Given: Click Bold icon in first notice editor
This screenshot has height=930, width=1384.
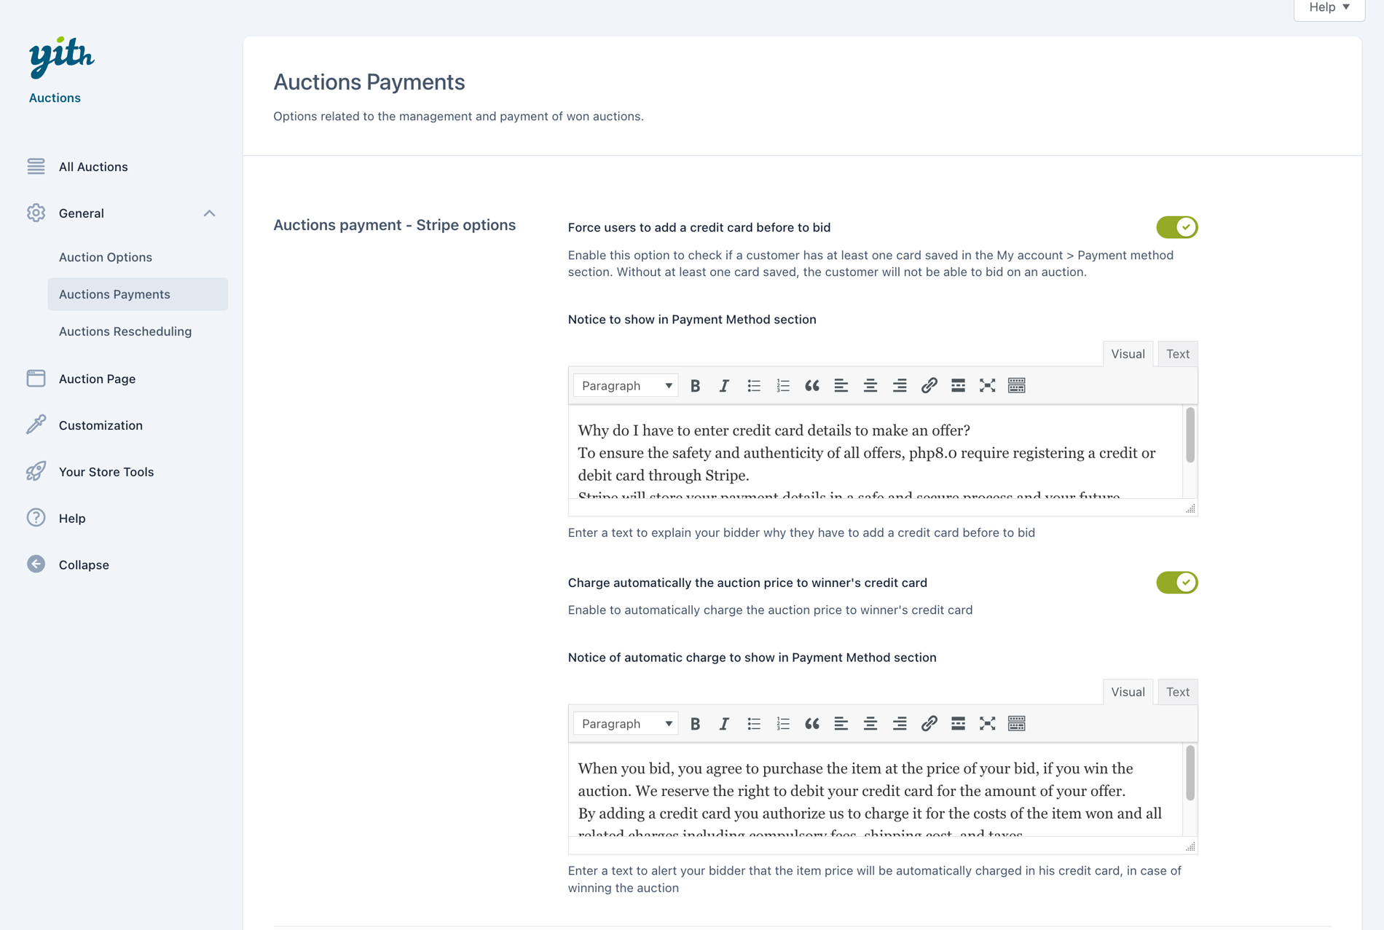Looking at the screenshot, I should tap(695, 386).
